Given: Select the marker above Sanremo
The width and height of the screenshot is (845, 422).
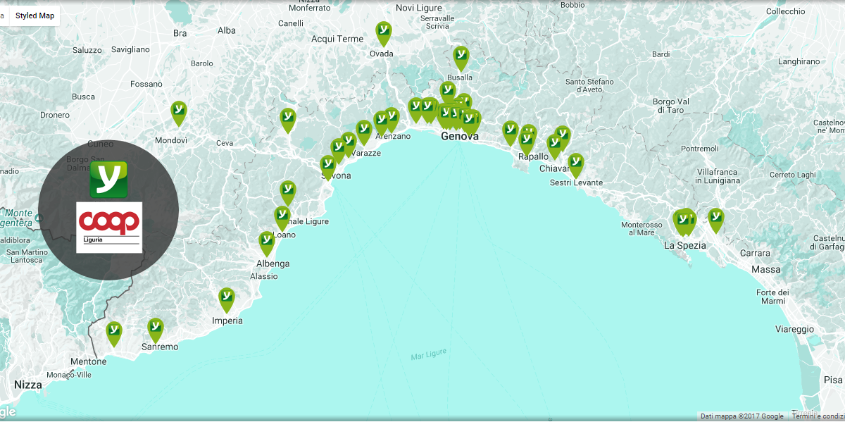Looking at the screenshot, I should [x=155, y=329].
